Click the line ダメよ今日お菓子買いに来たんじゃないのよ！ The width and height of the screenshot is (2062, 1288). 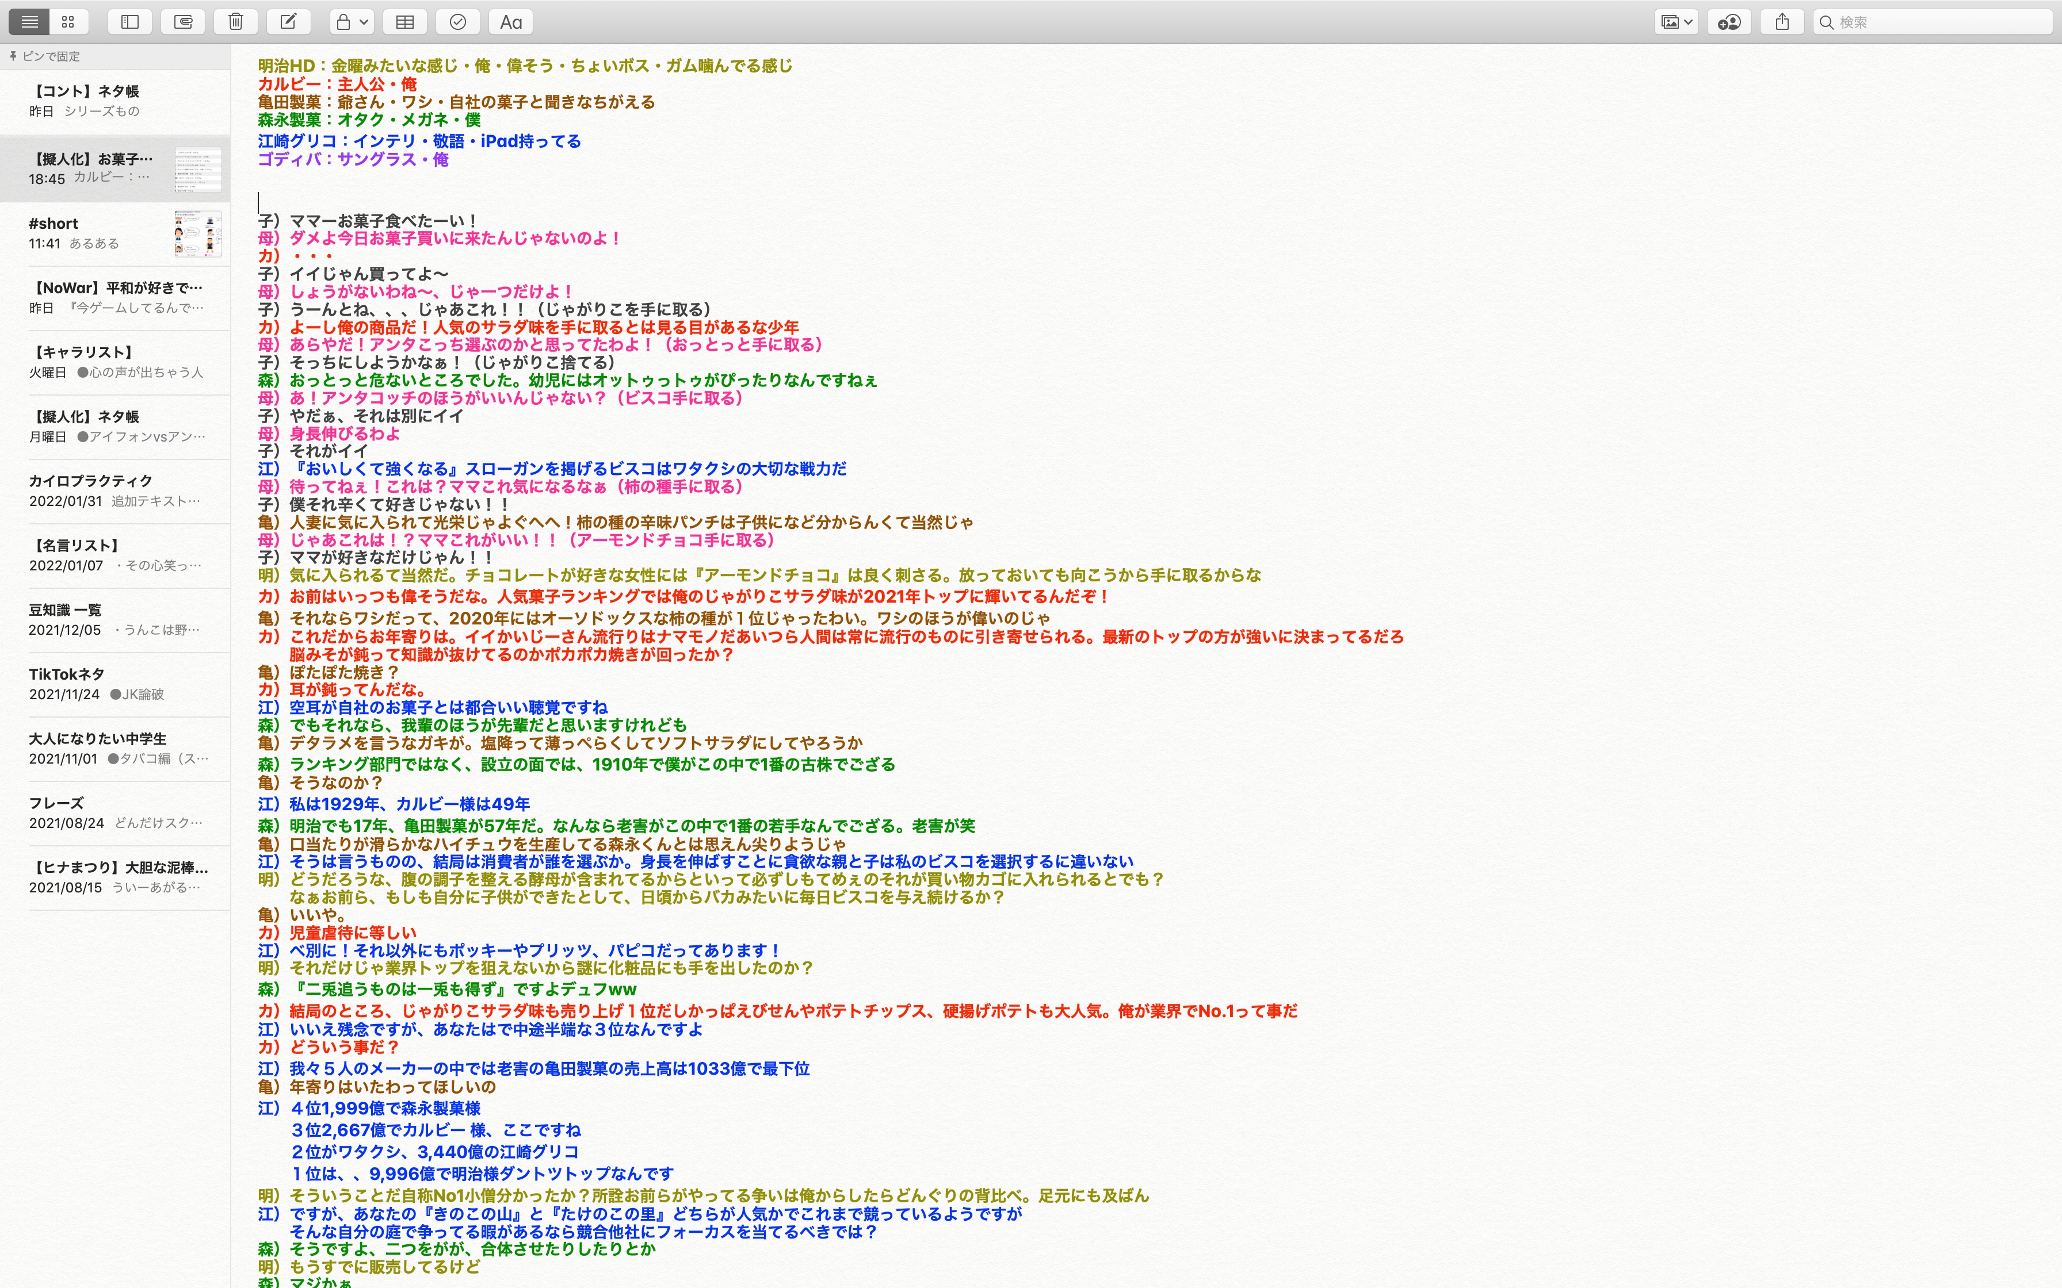(x=440, y=239)
